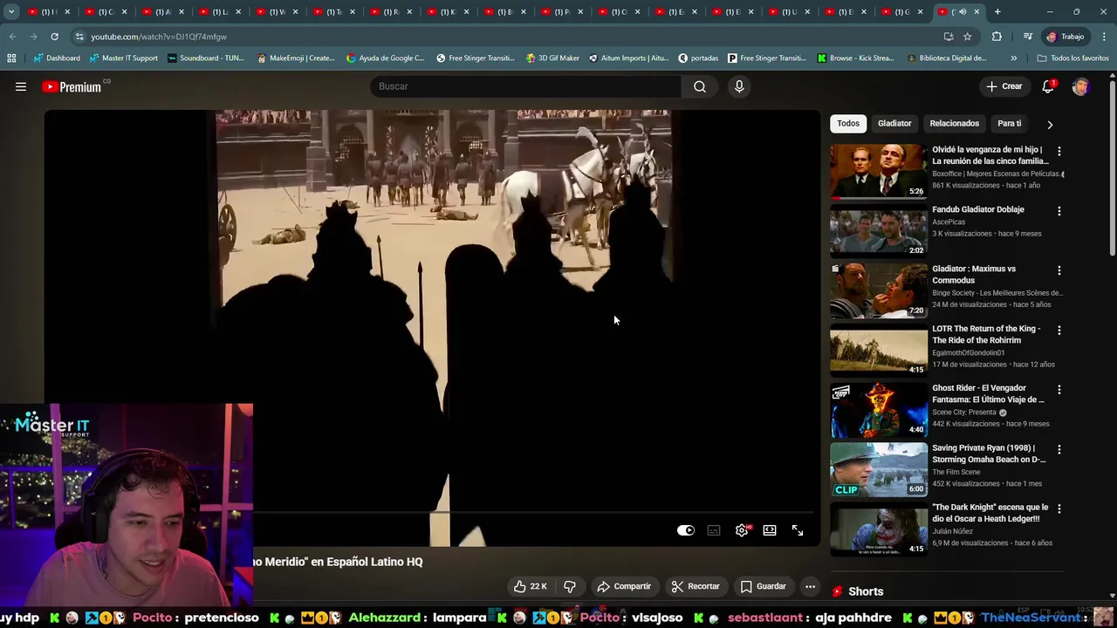This screenshot has height=628, width=1117.
Task: Open the Chrome extensions puzzle icon
Action: point(997,37)
